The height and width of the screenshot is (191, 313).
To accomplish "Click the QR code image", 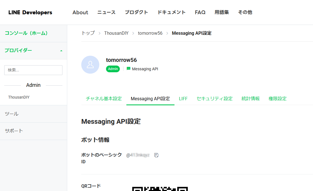I will pyautogui.click(x=159, y=188).
